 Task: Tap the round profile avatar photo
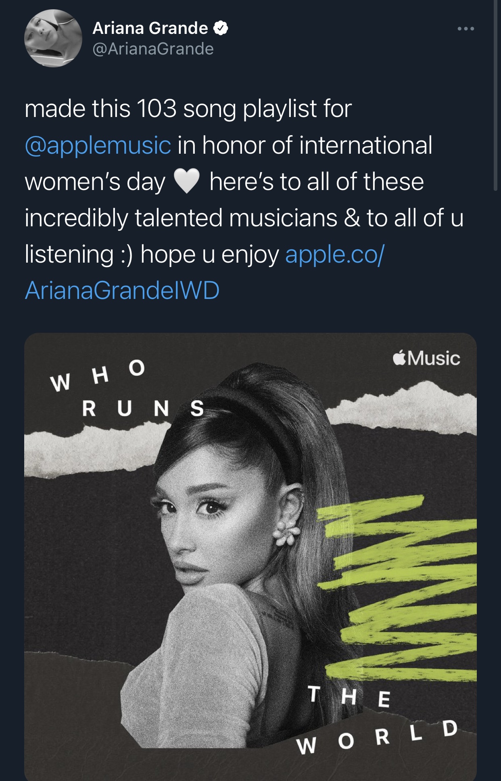pyautogui.click(x=53, y=38)
